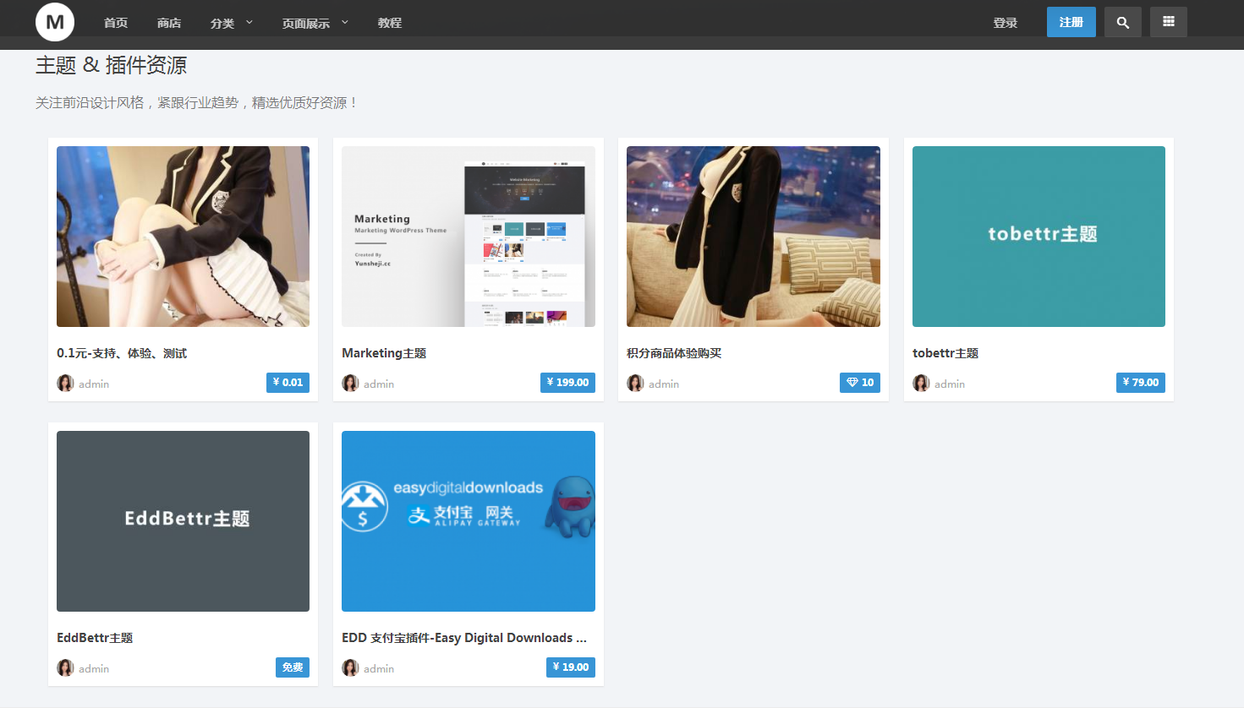Click the 登录 login link
1244x708 pixels.
point(1006,23)
